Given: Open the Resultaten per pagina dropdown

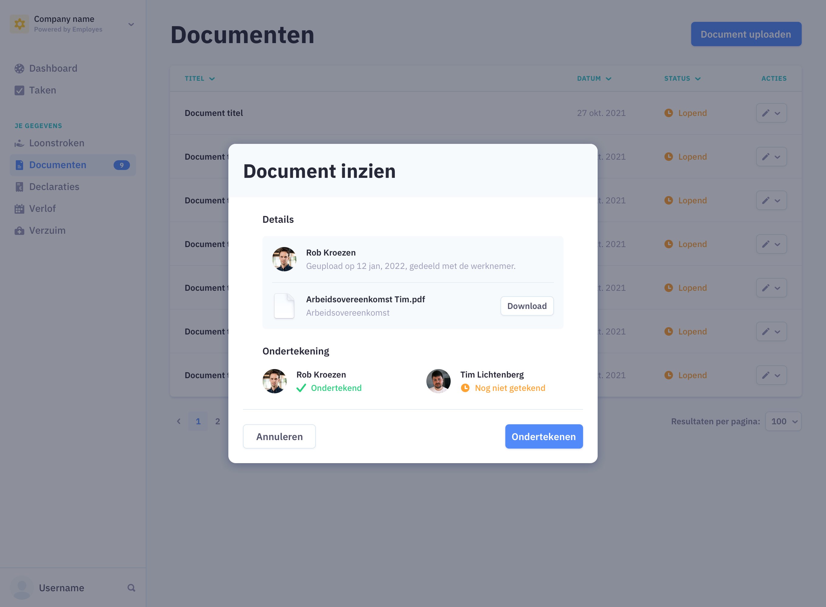Looking at the screenshot, I should (783, 422).
